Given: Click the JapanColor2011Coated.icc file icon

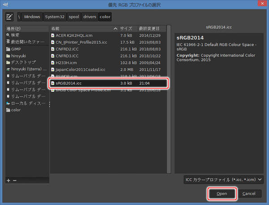Looking at the screenshot, I should click(x=52, y=70).
